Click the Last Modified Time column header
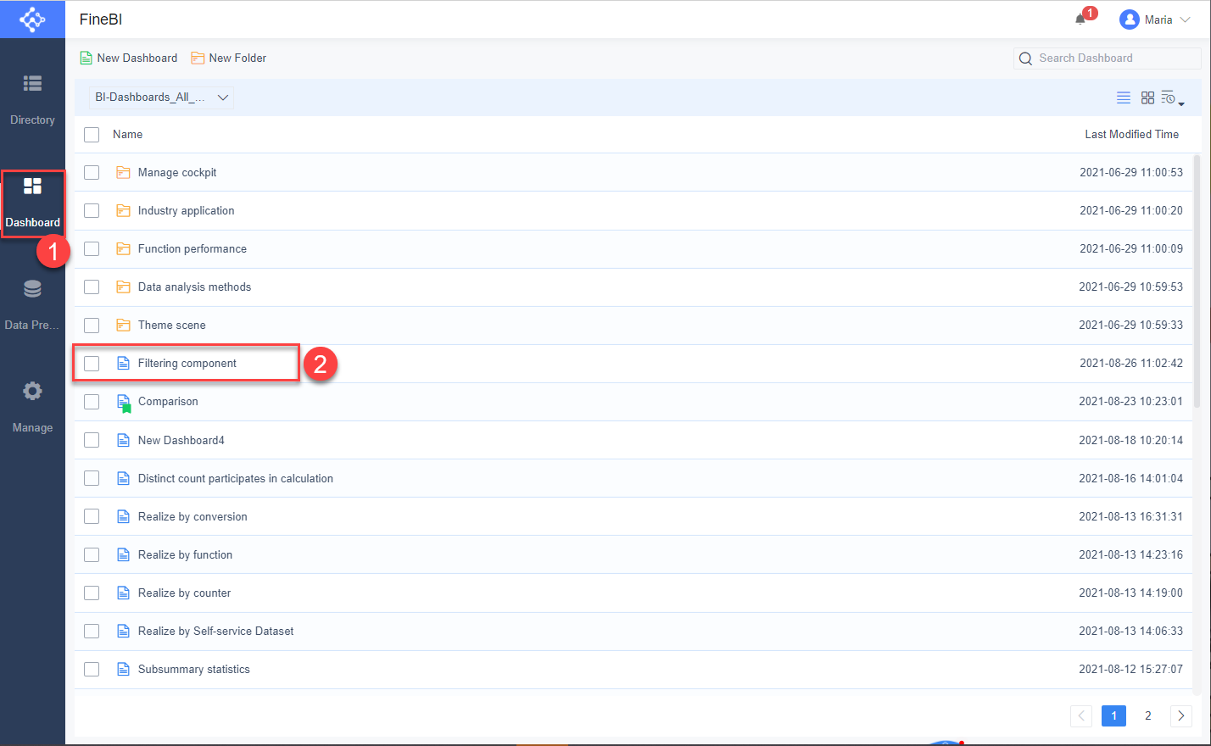The height and width of the screenshot is (746, 1211). (x=1132, y=134)
